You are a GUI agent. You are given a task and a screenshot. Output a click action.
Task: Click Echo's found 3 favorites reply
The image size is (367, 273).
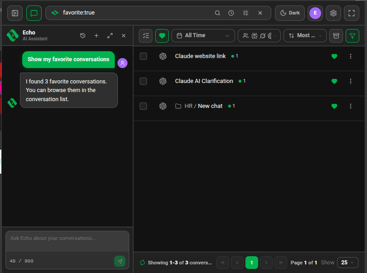point(69,90)
